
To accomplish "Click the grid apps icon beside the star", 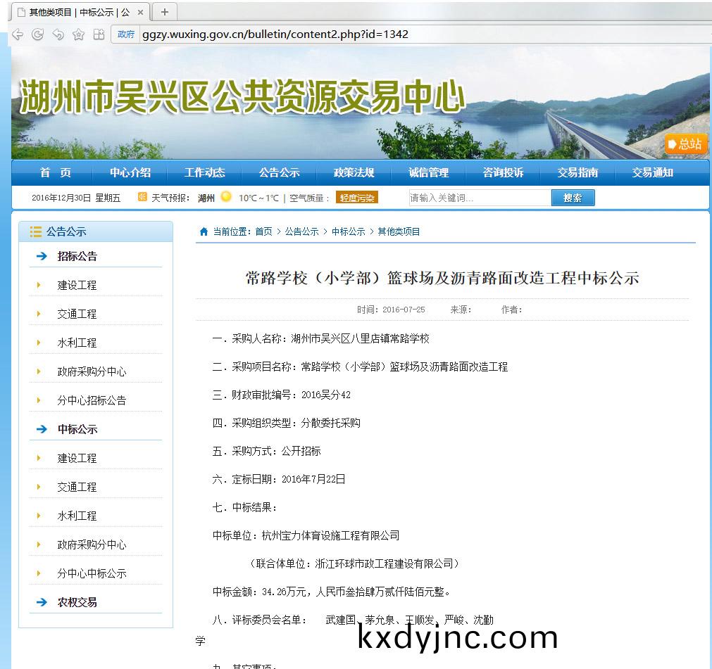I will coord(99,34).
